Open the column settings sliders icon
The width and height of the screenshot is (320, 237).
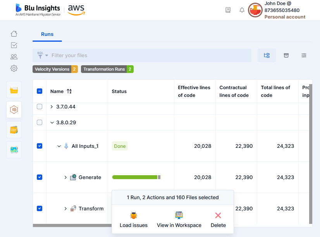pyautogui.click(x=304, y=55)
